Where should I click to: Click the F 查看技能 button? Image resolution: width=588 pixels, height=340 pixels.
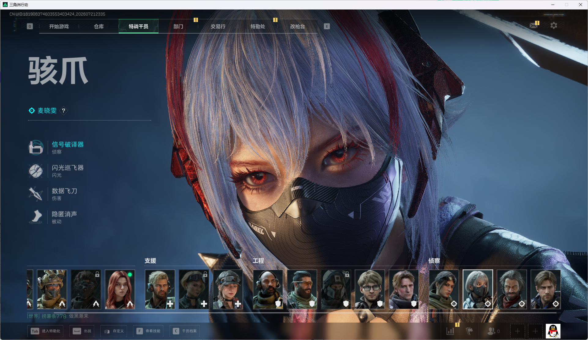pos(148,331)
